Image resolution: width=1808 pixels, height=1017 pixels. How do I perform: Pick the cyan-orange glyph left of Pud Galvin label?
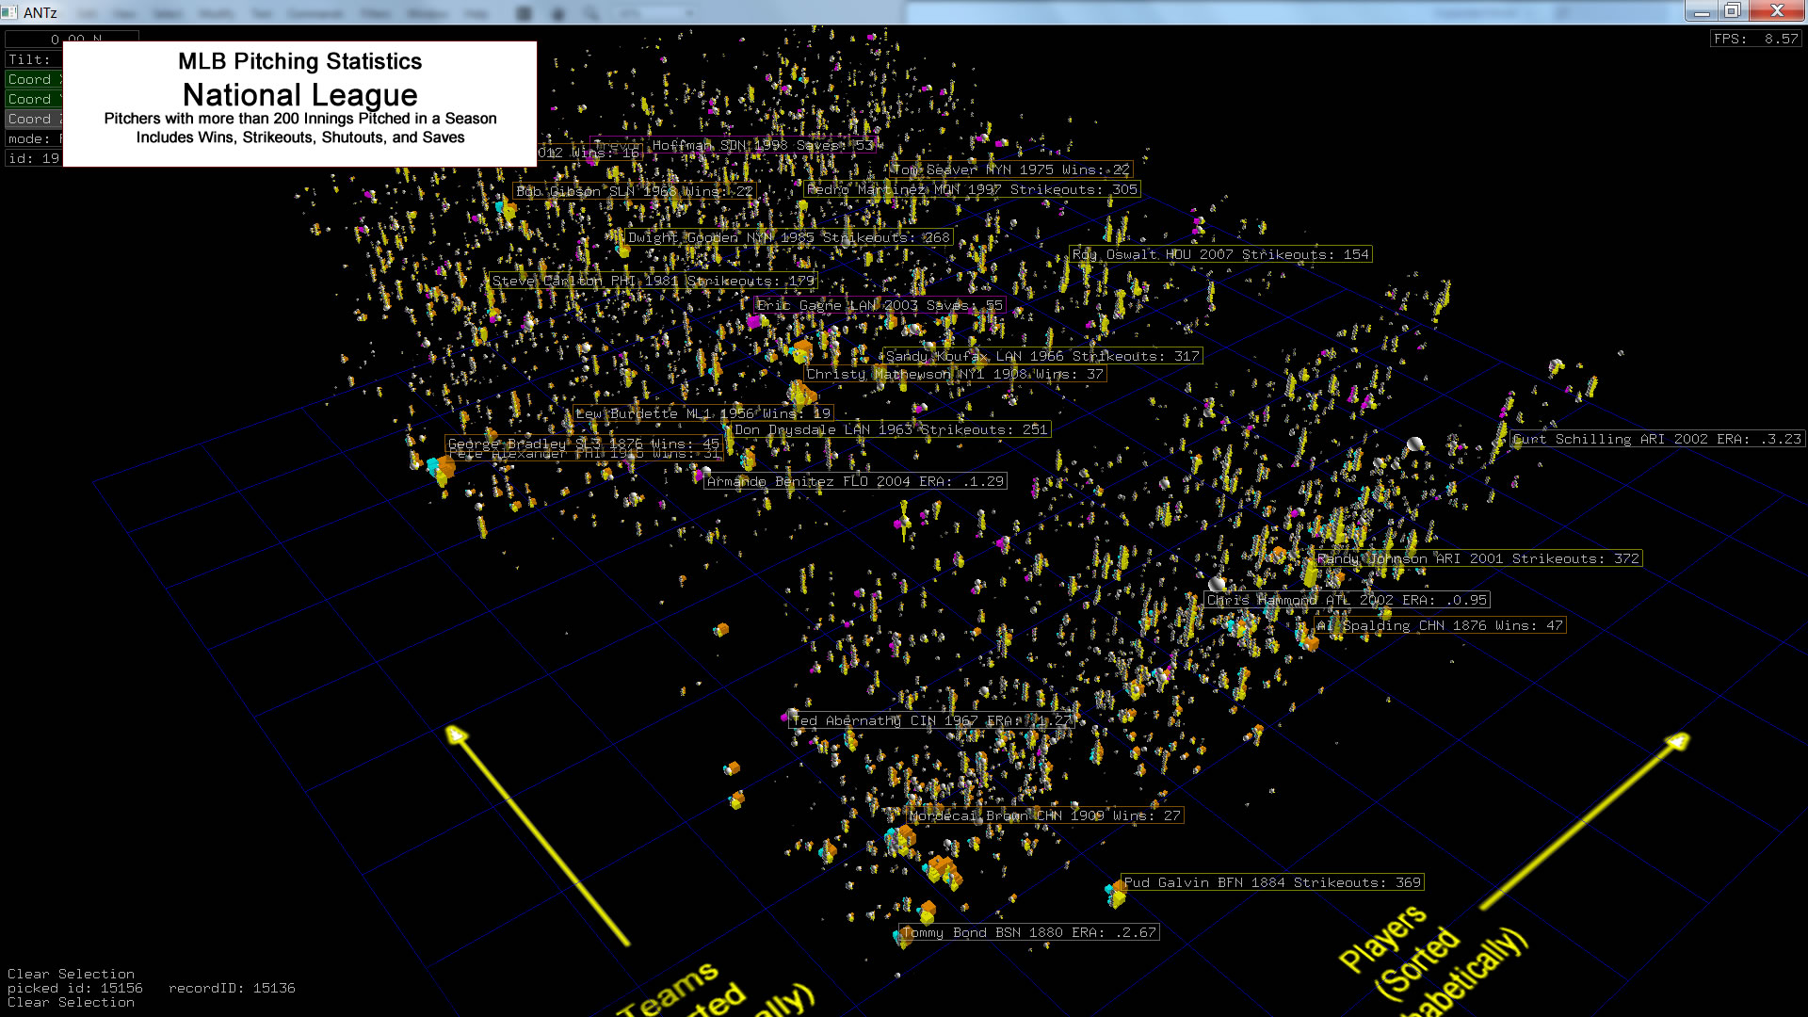[1116, 892]
